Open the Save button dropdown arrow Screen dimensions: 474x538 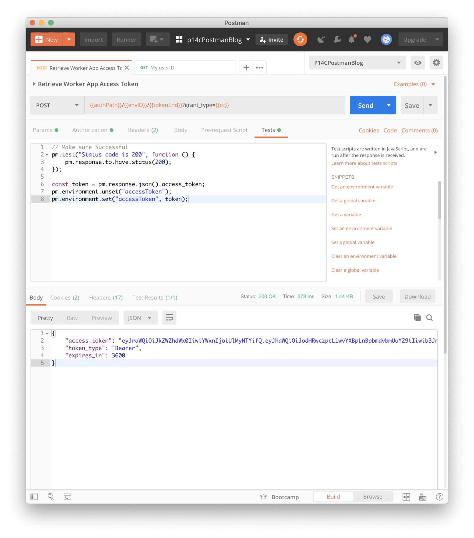(x=430, y=105)
